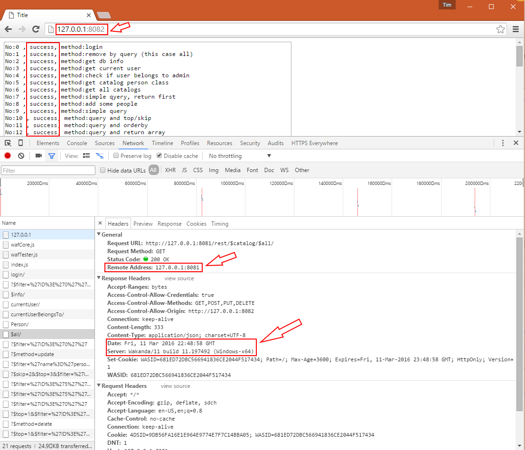The image size is (525, 450).
Task: Clear the network log
Action: tap(21, 156)
